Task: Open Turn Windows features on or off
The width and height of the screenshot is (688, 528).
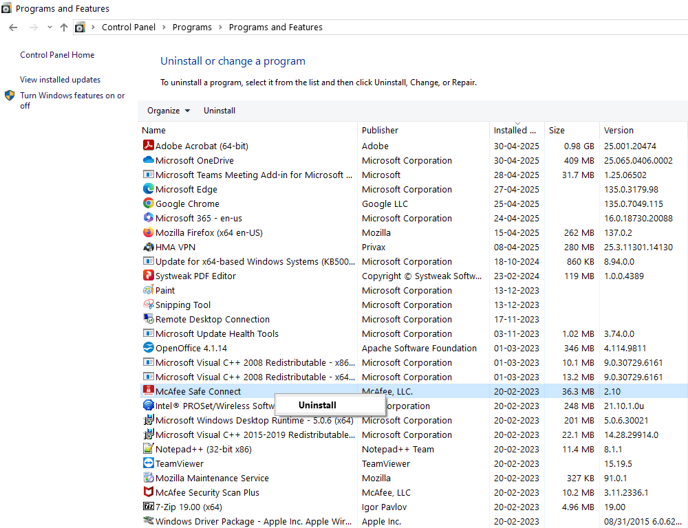Action: 72,100
